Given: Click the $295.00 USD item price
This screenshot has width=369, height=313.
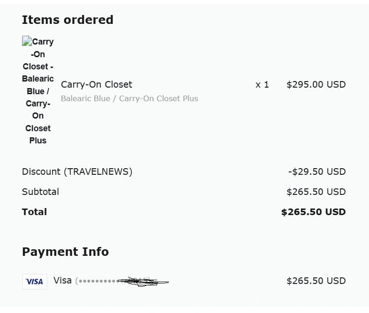Looking at the screenshot, I should coord(316,84).
